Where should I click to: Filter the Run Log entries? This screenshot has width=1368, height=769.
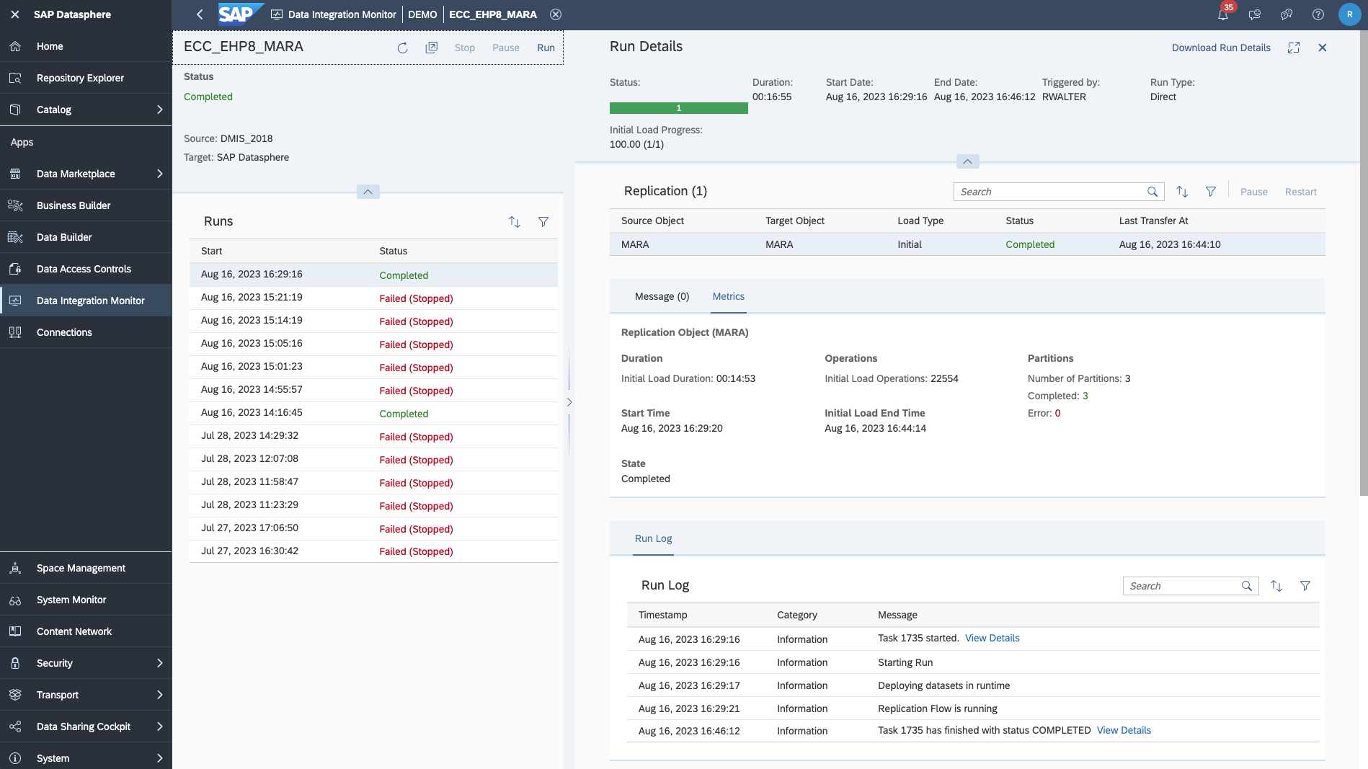1305,586
